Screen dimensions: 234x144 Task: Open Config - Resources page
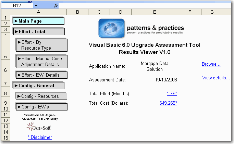click(41, 96)
